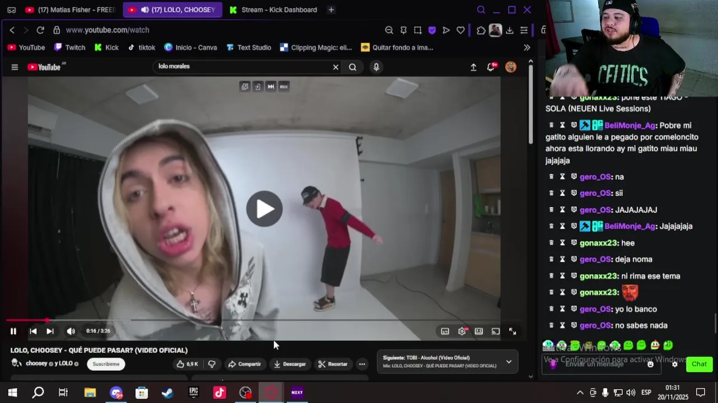Clear the 'lolo morales' search text
This screenshot has width=718, height=403.
tap(336, 67)
